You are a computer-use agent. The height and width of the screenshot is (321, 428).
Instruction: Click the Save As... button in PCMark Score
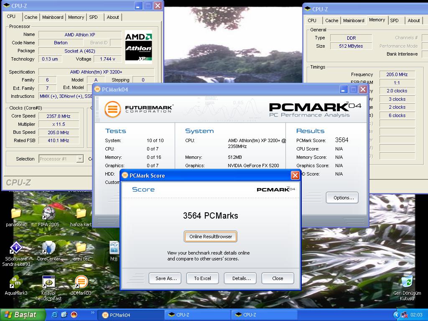(x=166, y=278)
